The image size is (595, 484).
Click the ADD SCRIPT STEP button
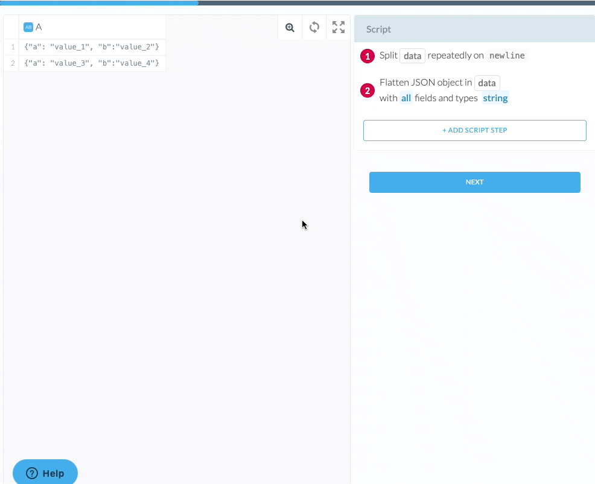pyautogui.click(x=474, y=130)
